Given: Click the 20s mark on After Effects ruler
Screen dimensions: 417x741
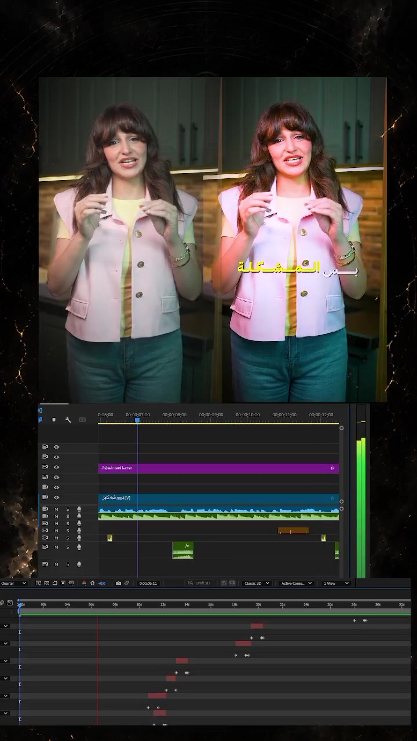Looking at the screenshot, I should pos(258,604).
